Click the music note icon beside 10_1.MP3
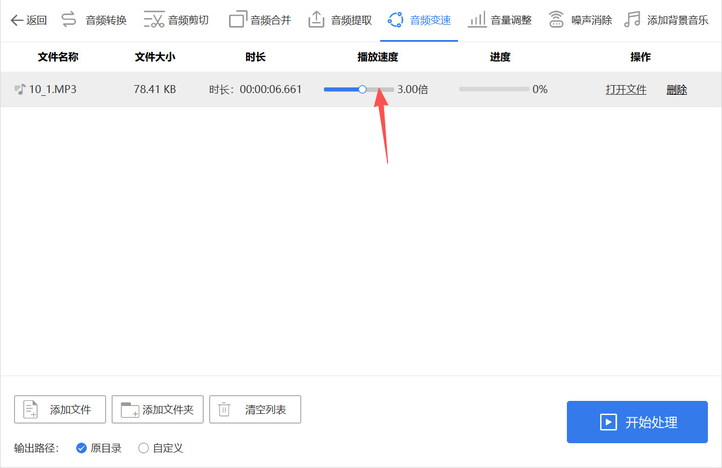 point(19,89)
